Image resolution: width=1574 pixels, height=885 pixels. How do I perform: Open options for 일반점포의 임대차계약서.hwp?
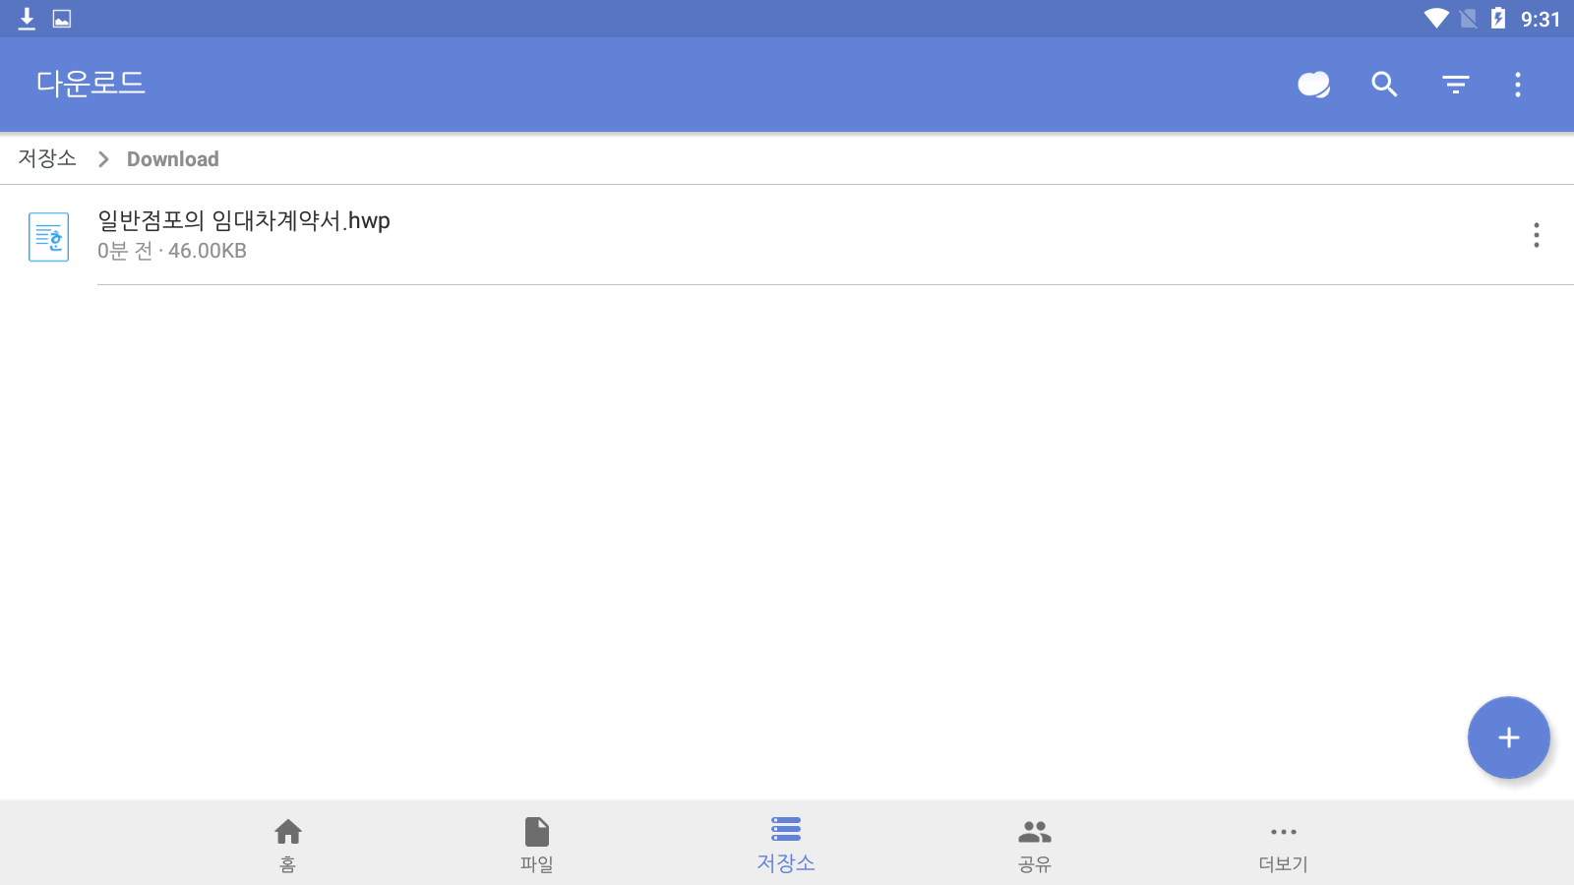(1537, 235)
